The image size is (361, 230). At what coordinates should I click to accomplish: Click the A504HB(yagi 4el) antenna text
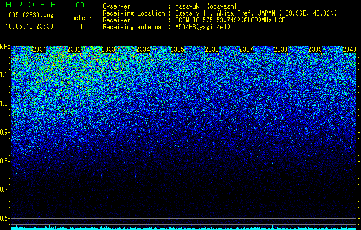coord(203,27)
